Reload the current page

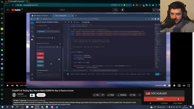click(x=13, y=5)
